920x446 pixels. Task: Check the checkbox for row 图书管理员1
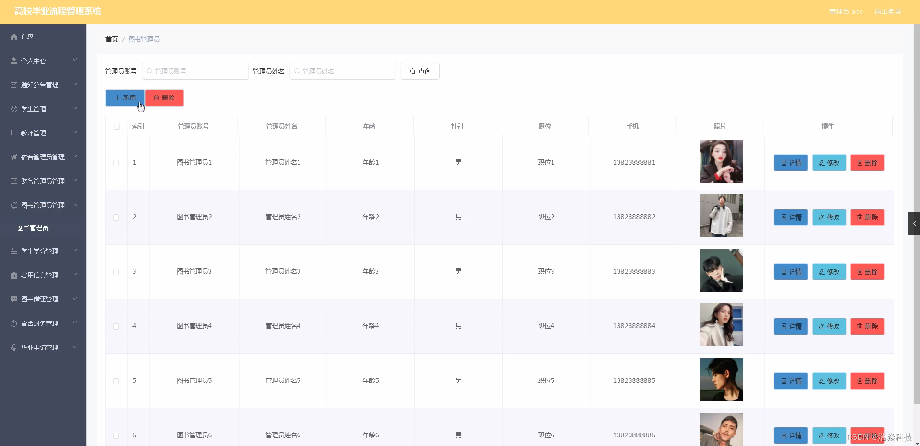coord(116,163)
